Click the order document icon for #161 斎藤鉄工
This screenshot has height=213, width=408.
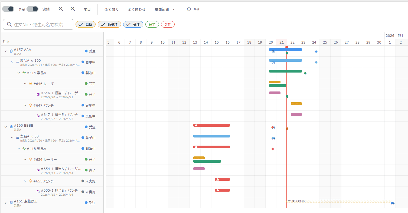(x=11, y=203)
